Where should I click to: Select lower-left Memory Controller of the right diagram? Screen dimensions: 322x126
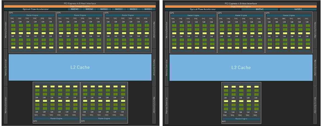point(167,105)
